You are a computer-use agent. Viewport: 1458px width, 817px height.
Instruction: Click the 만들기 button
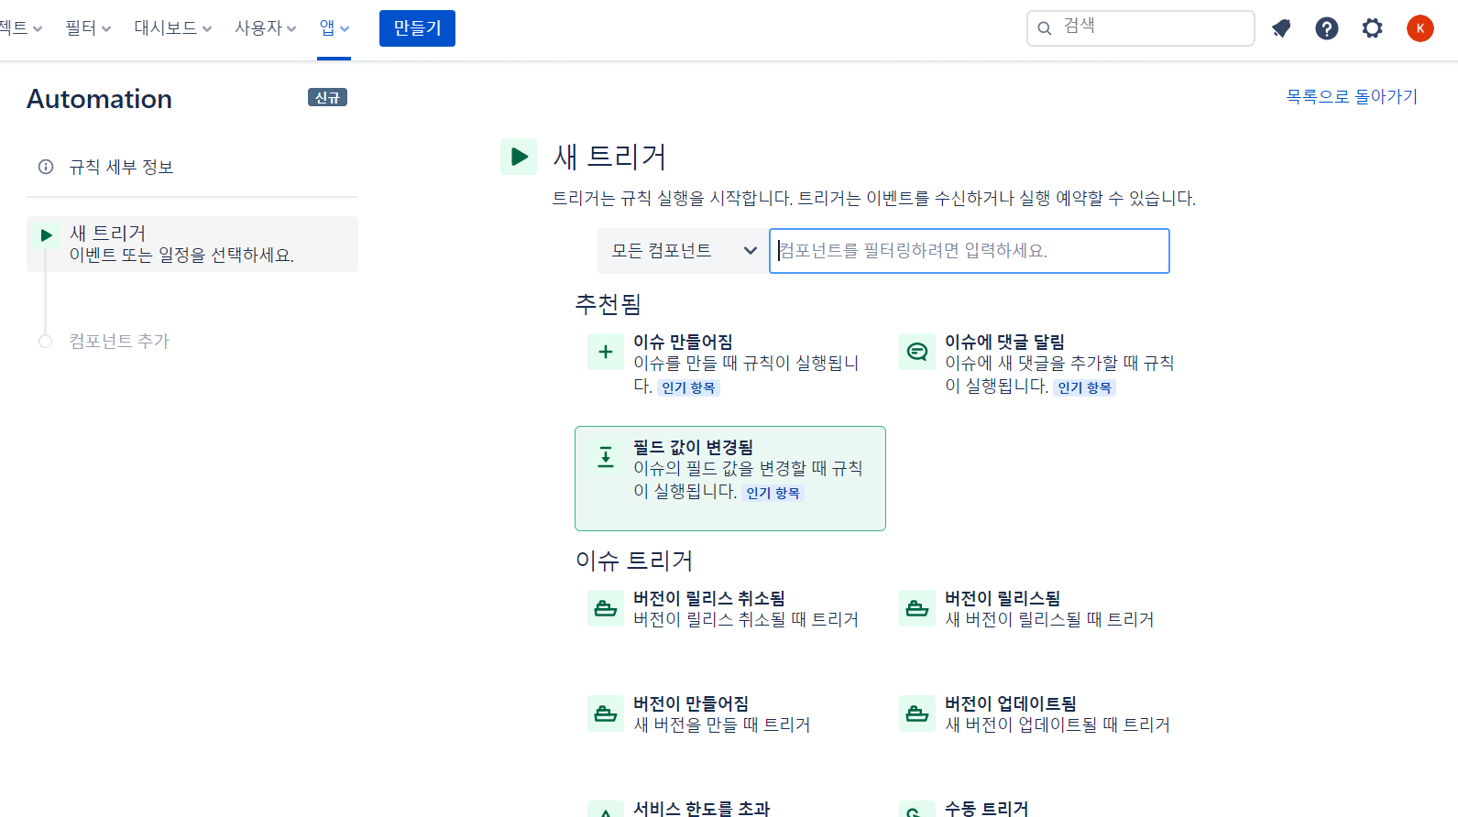coord(417,28)
